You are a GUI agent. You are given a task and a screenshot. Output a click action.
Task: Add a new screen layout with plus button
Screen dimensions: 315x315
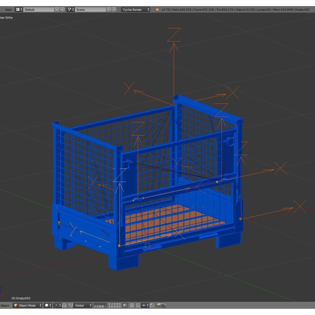point(57,9)
